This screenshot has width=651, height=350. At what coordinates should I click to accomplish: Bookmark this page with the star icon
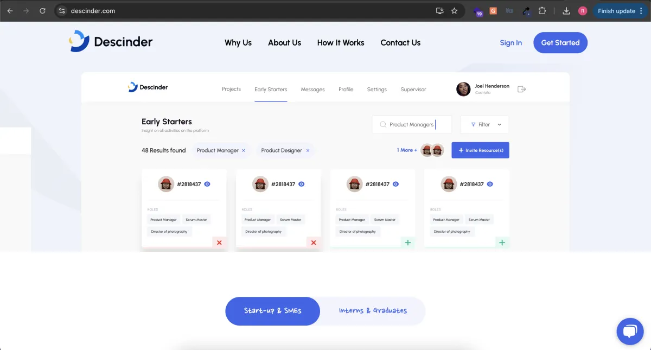(455, 11)
